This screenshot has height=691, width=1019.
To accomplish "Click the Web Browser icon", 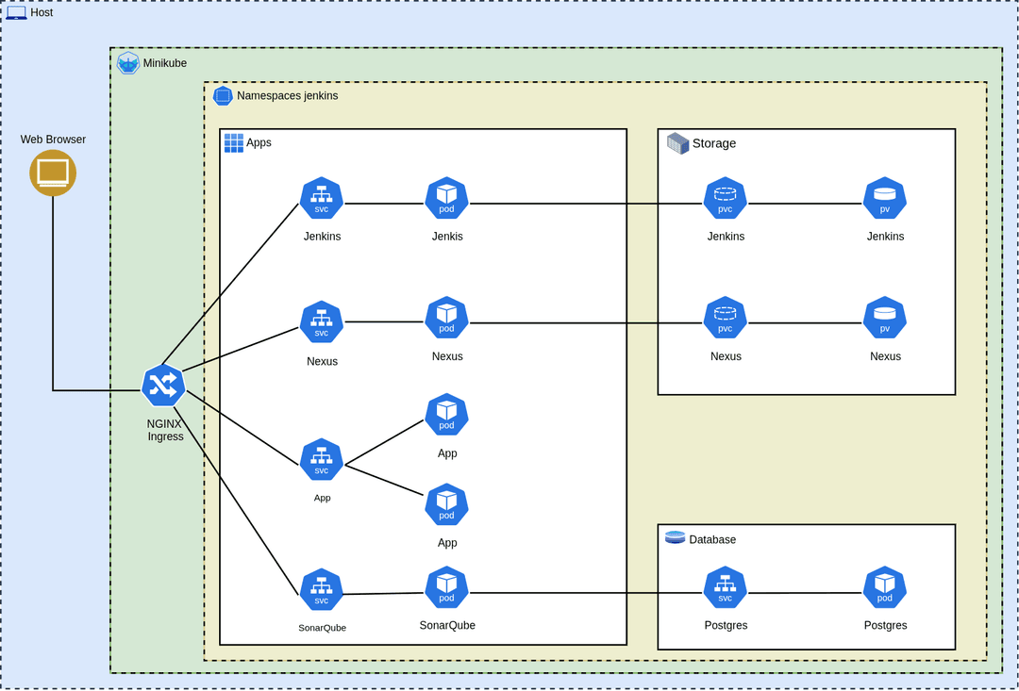I will [53, 173].
